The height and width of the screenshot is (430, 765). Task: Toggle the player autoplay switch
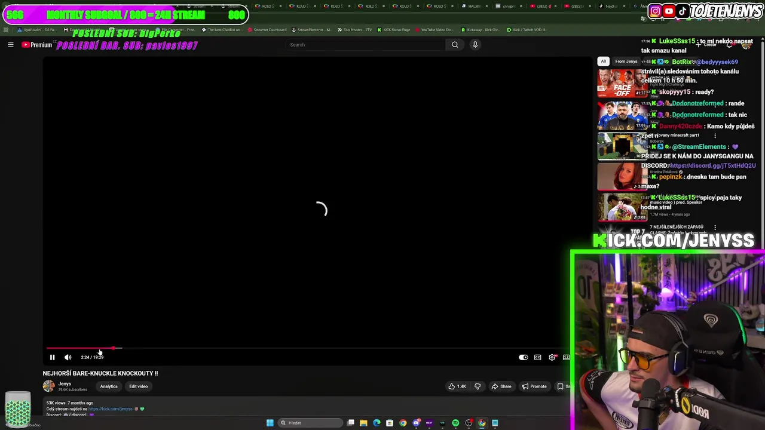523,357
